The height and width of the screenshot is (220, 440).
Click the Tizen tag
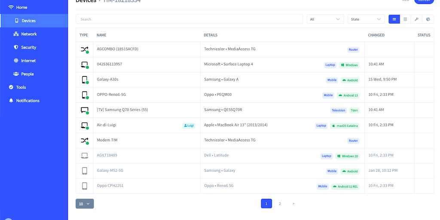click(x=354, y=110)
